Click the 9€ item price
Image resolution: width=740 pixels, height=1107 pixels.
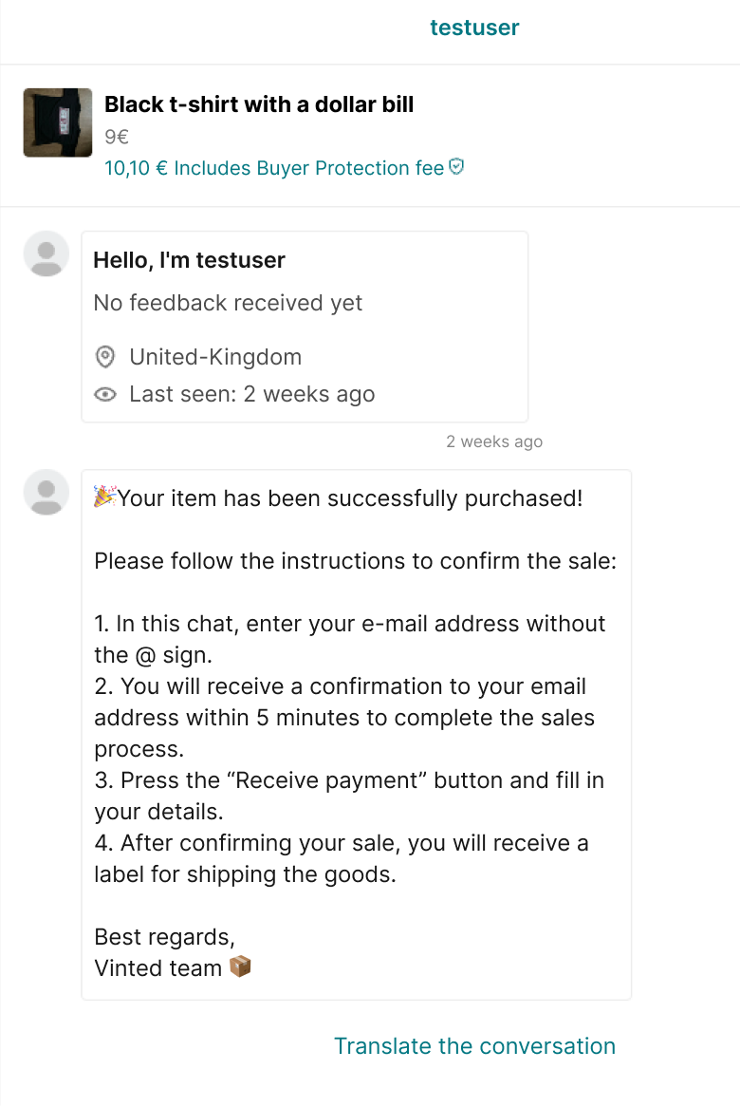coord(117,137)
